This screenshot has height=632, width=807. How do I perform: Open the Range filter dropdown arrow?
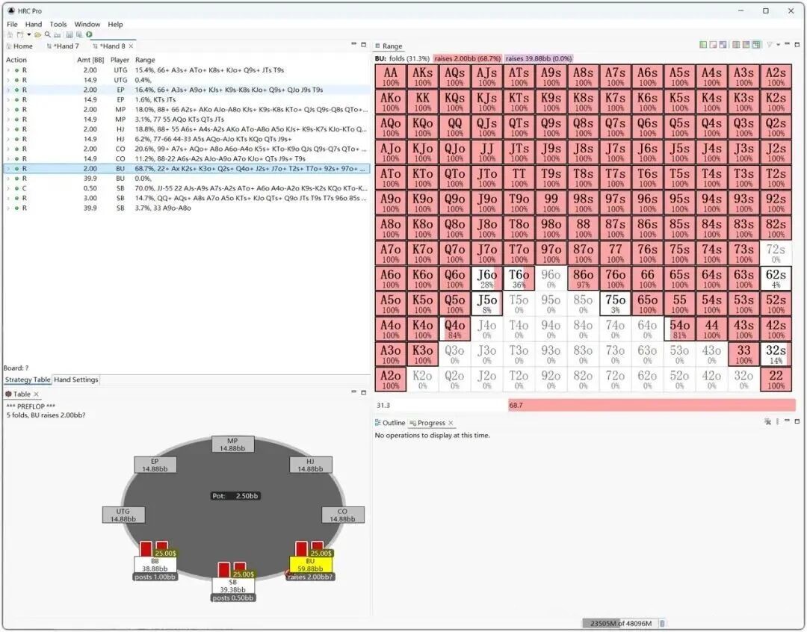[777, 46]
